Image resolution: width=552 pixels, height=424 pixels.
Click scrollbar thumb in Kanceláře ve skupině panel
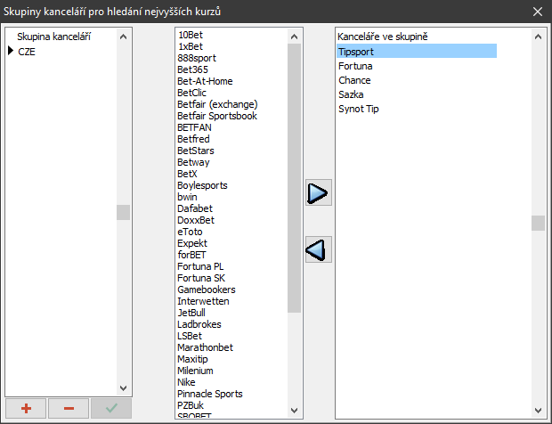tap(538, 223)
